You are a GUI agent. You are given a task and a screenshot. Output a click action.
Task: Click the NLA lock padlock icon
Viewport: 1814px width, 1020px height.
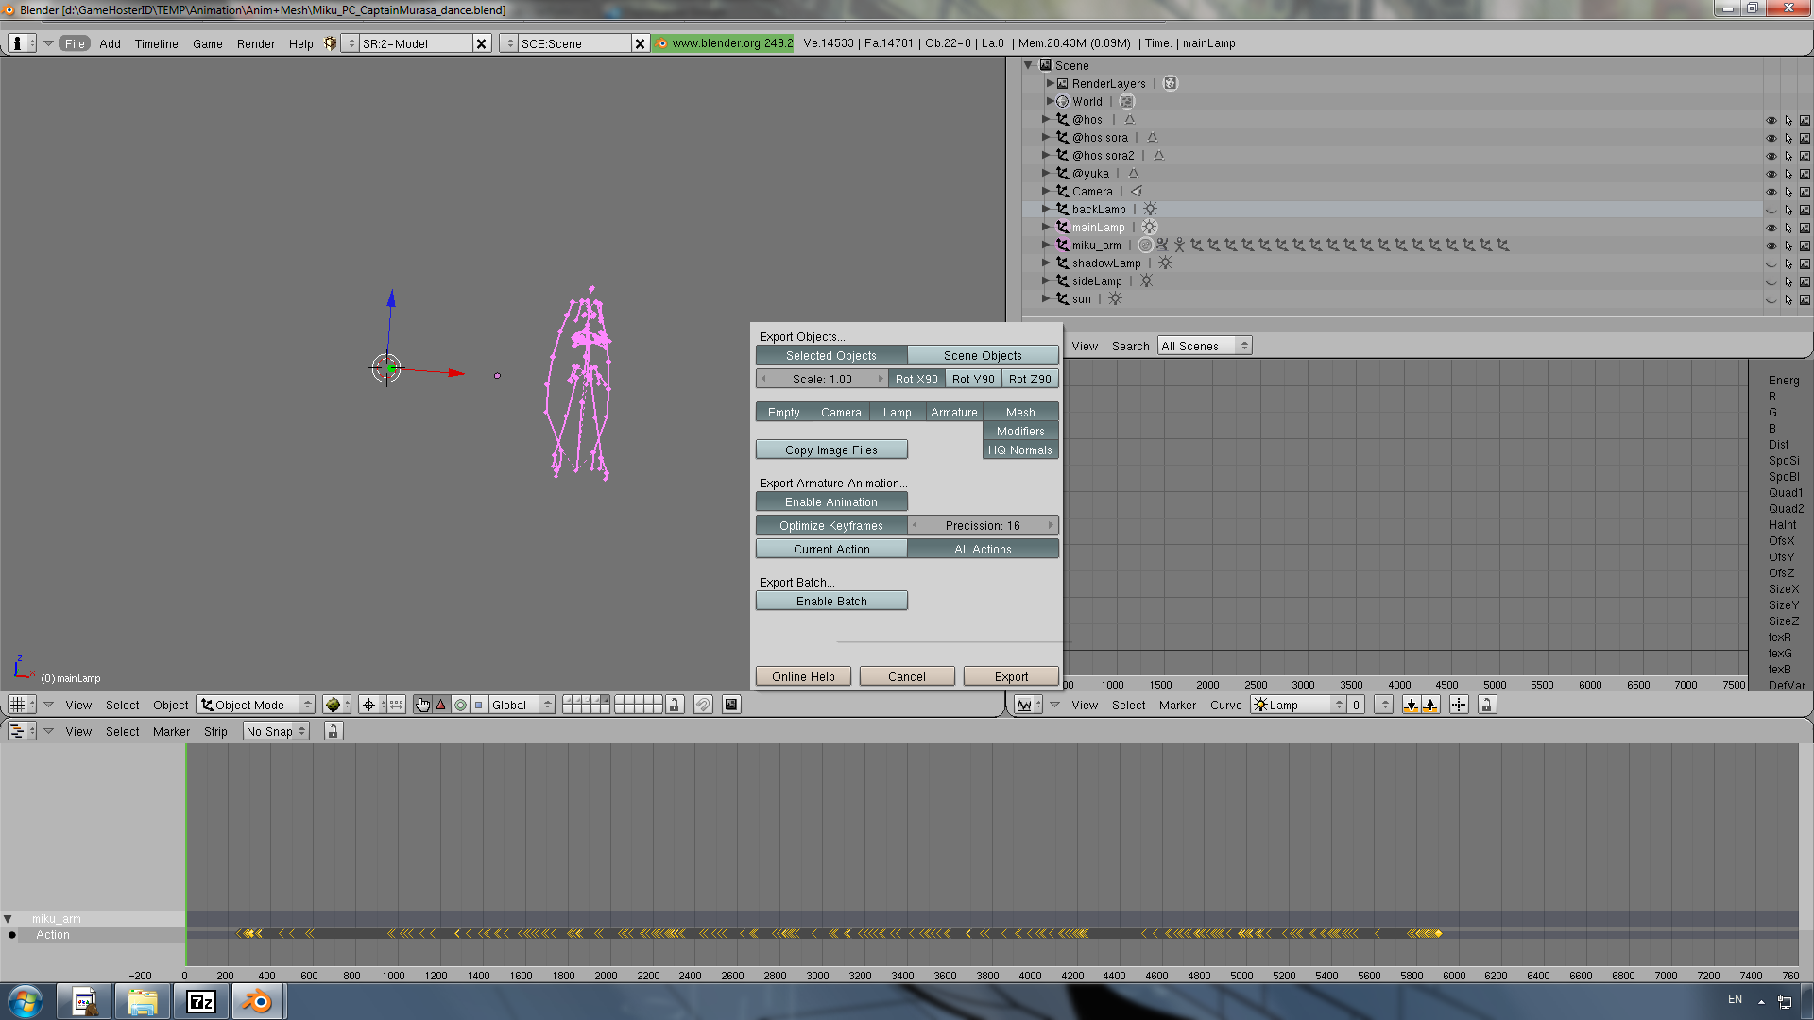coord(333,731)
